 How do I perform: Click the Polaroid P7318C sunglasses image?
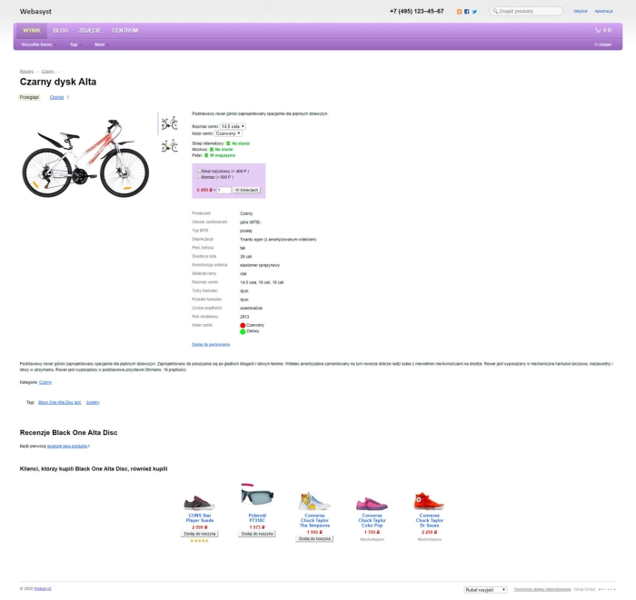coord(257,497)
